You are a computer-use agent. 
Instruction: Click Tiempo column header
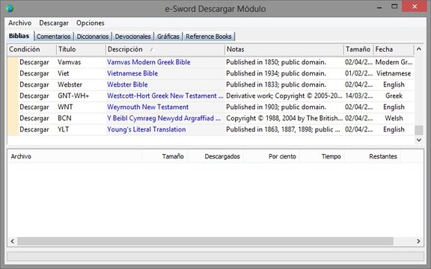pos(322,156)
